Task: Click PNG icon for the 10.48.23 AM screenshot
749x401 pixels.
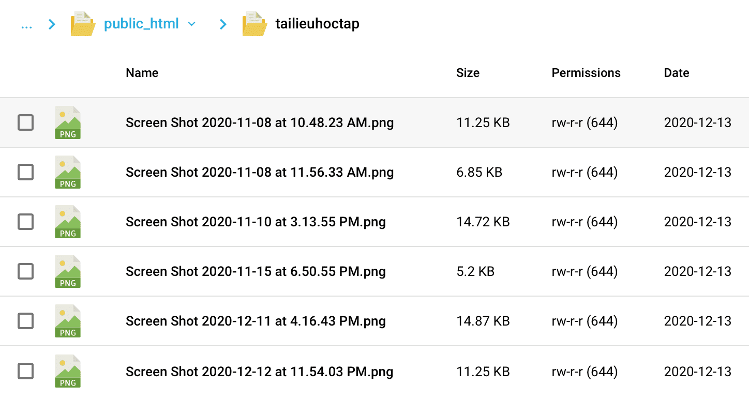Action: point(68,123)
